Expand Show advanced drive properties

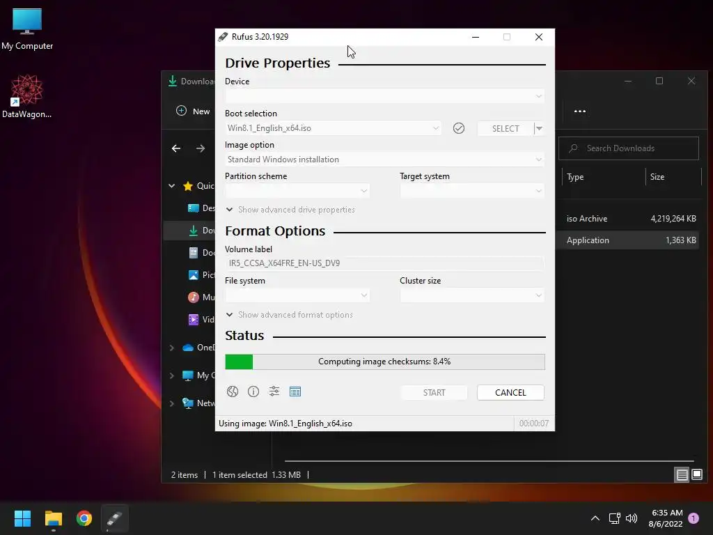[290, 210]
